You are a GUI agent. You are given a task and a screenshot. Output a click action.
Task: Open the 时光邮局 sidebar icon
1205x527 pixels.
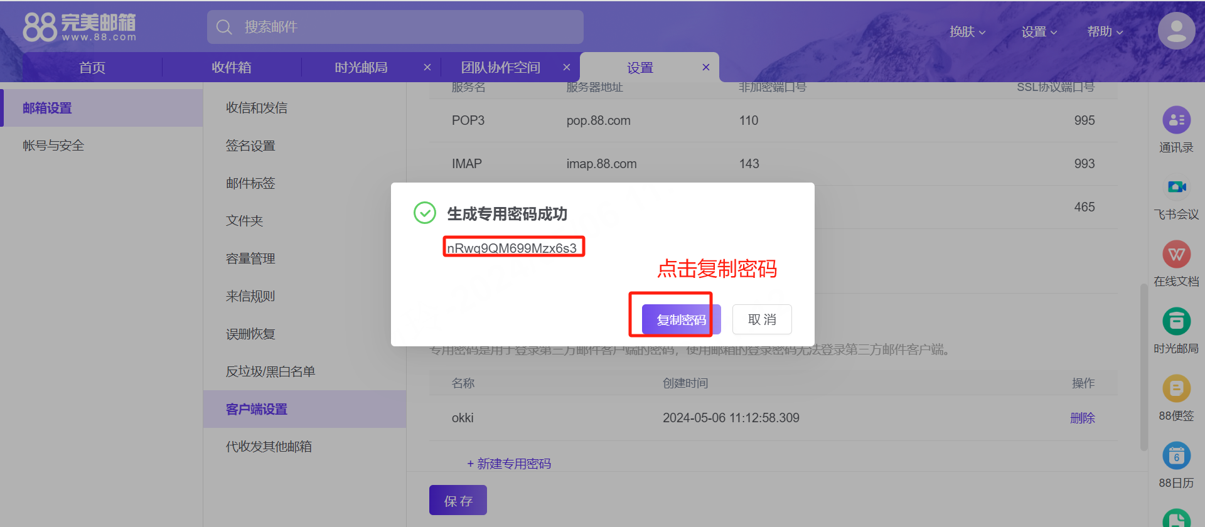click(1176, 321)
